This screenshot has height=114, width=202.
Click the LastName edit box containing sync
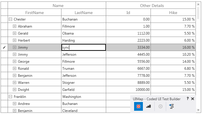[x=84, y=47]
